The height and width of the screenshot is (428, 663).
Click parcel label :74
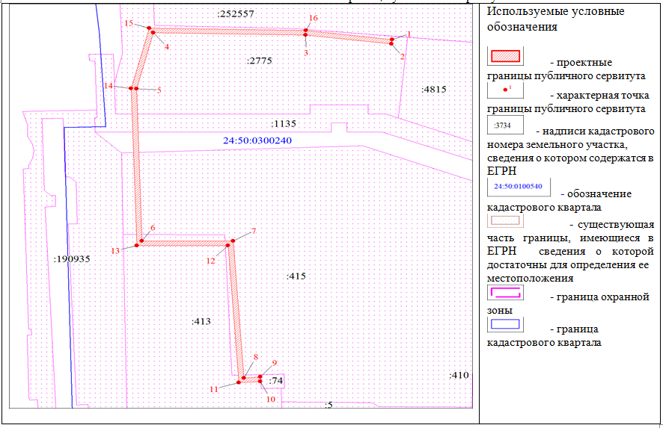275,380
